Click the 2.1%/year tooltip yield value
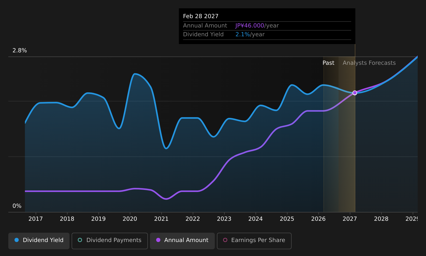Image resolution: width=426 pixels, height=256 pixels. (x=250, y=34)
